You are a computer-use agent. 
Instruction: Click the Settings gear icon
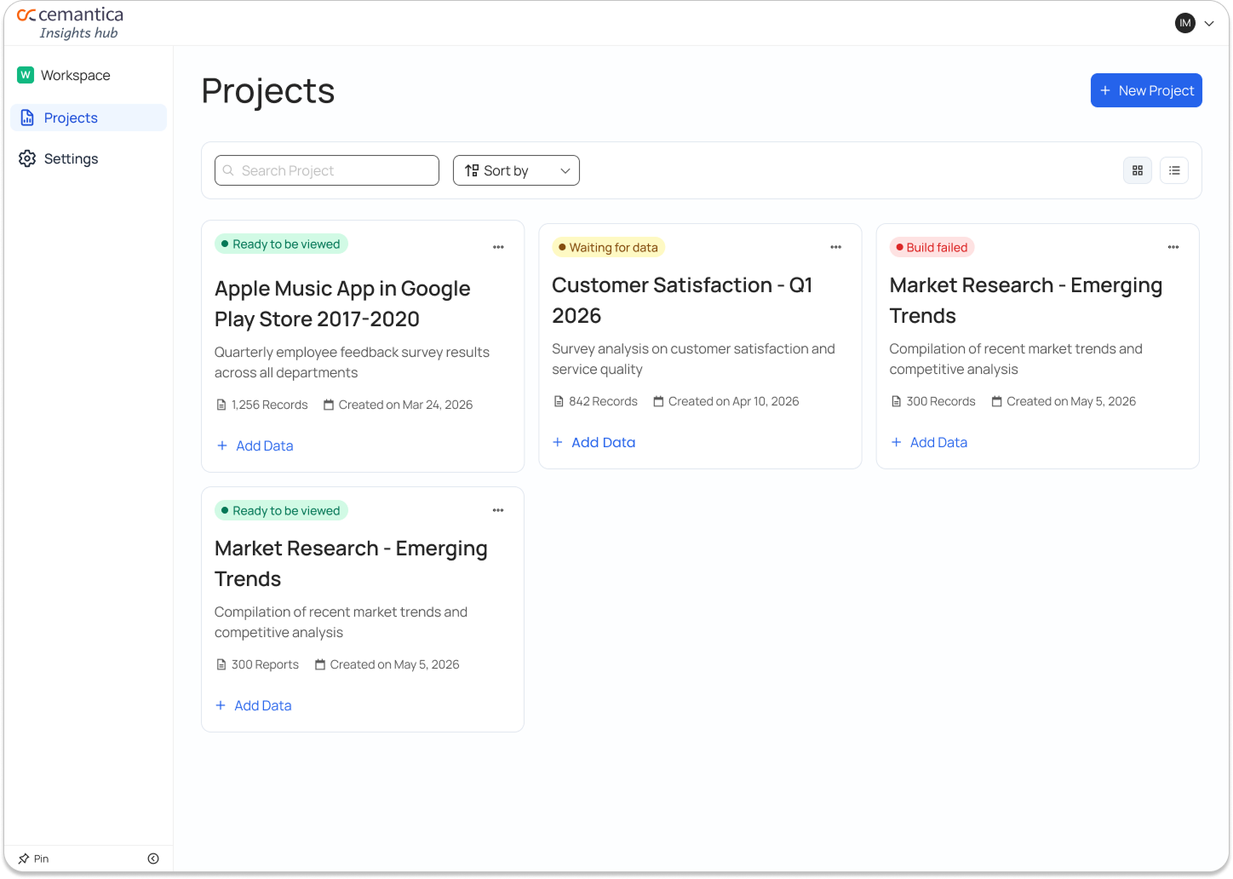pyautogui.click(x=27, y=158)
